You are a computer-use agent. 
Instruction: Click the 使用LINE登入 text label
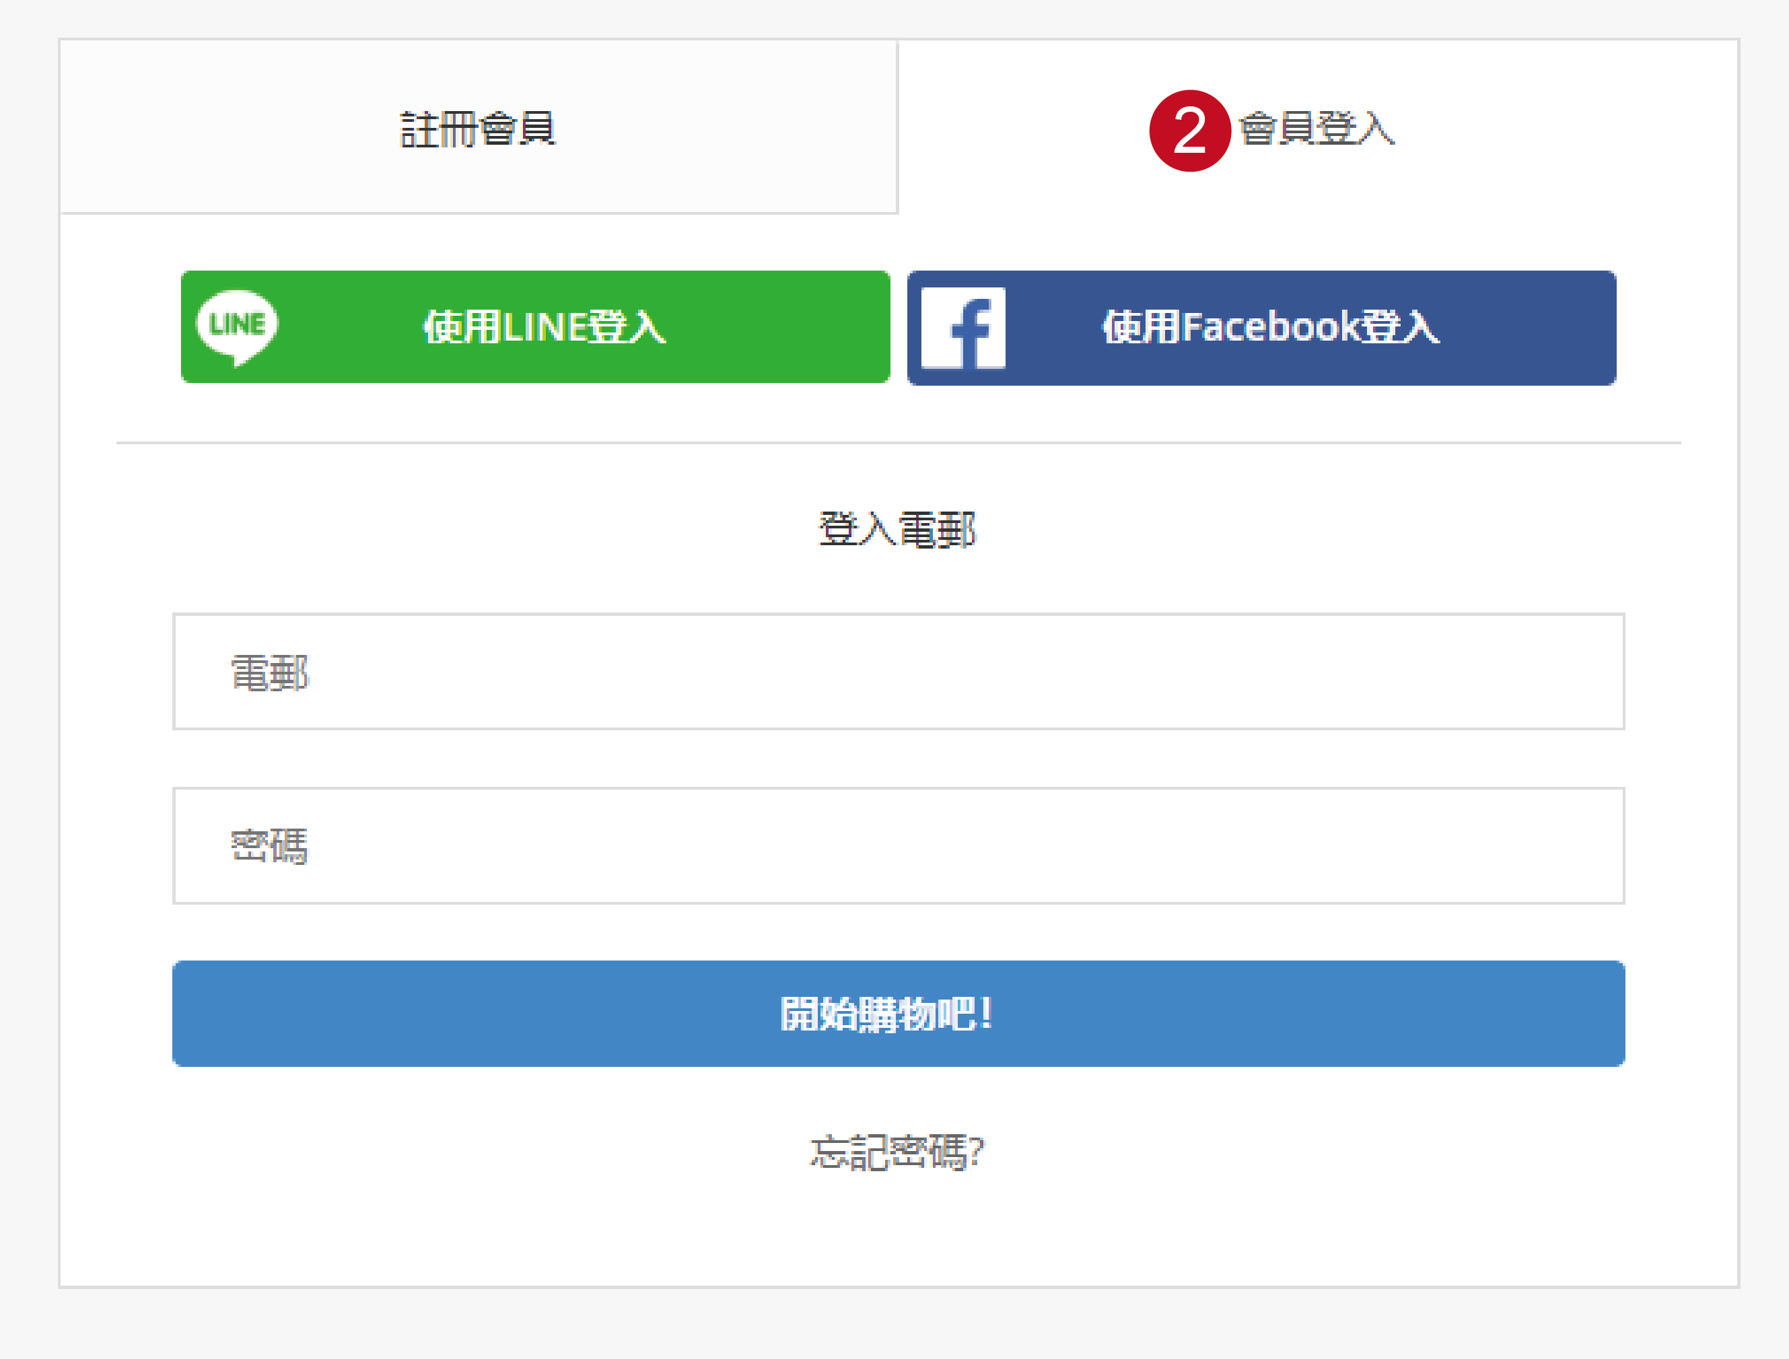[545, 327]
